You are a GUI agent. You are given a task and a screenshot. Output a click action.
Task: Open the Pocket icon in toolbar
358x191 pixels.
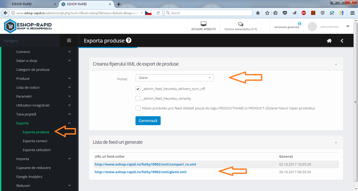point(285,13)
